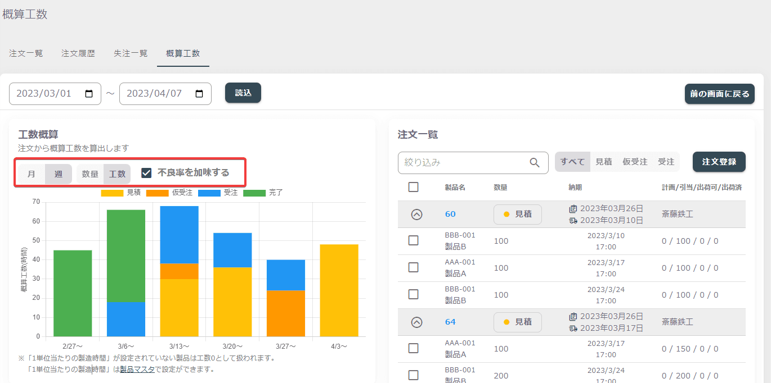Screen dimensions: 771x383
Task: Focus the 絞り込み filter input
Action: point(464,162)
